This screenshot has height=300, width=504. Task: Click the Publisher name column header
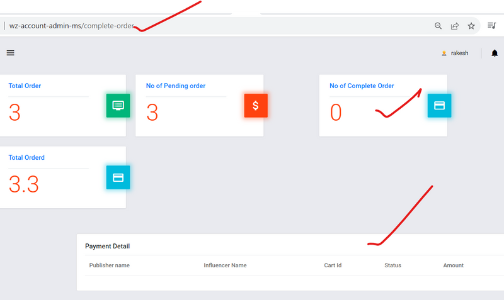(109, 265)
